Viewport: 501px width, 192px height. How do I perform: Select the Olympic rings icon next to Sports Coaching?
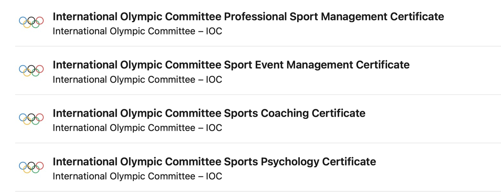click(x=31, y=119)
